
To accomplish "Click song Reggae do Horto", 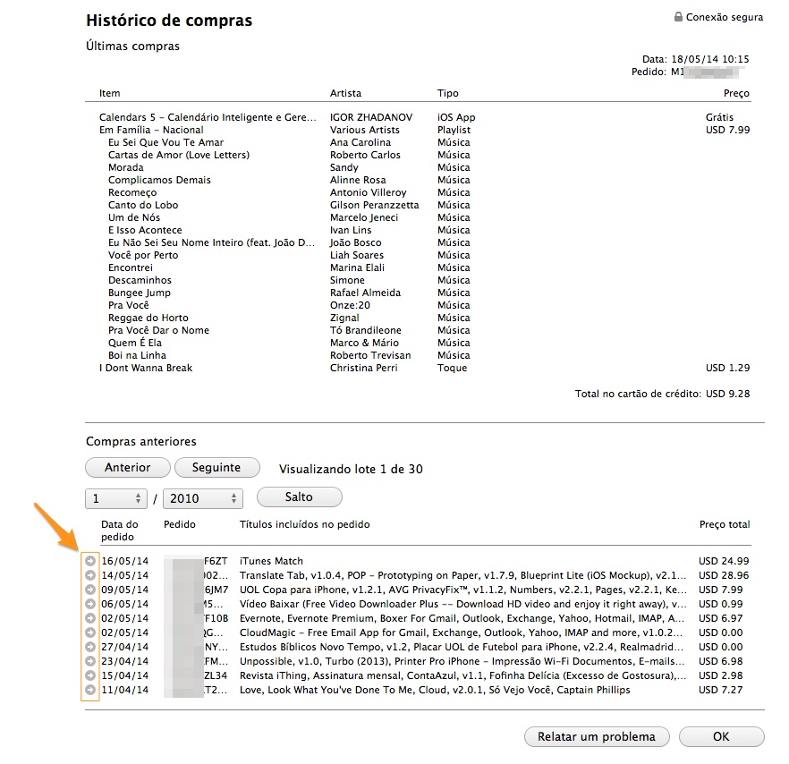I will (x=148, y=318).
